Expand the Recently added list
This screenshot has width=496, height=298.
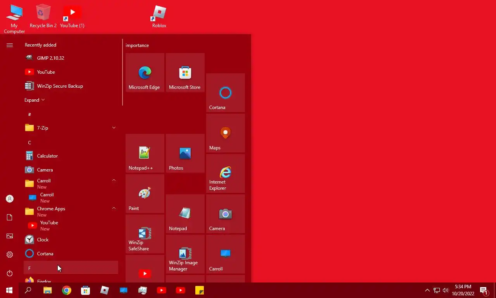34,100
